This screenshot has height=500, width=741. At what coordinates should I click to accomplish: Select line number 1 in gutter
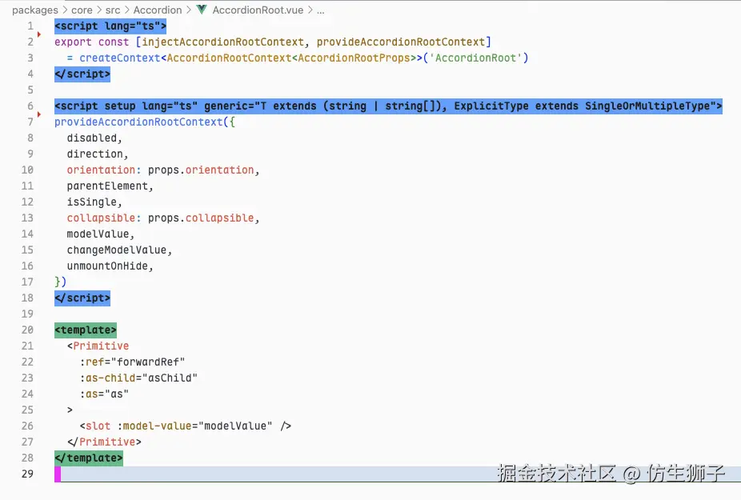pyautogui.click(x=30, y=26)
